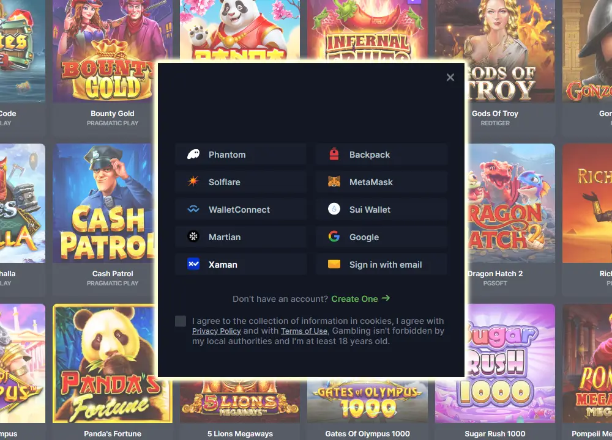
Task: Select the Sui Wallet option
Action: coord(381,209)
